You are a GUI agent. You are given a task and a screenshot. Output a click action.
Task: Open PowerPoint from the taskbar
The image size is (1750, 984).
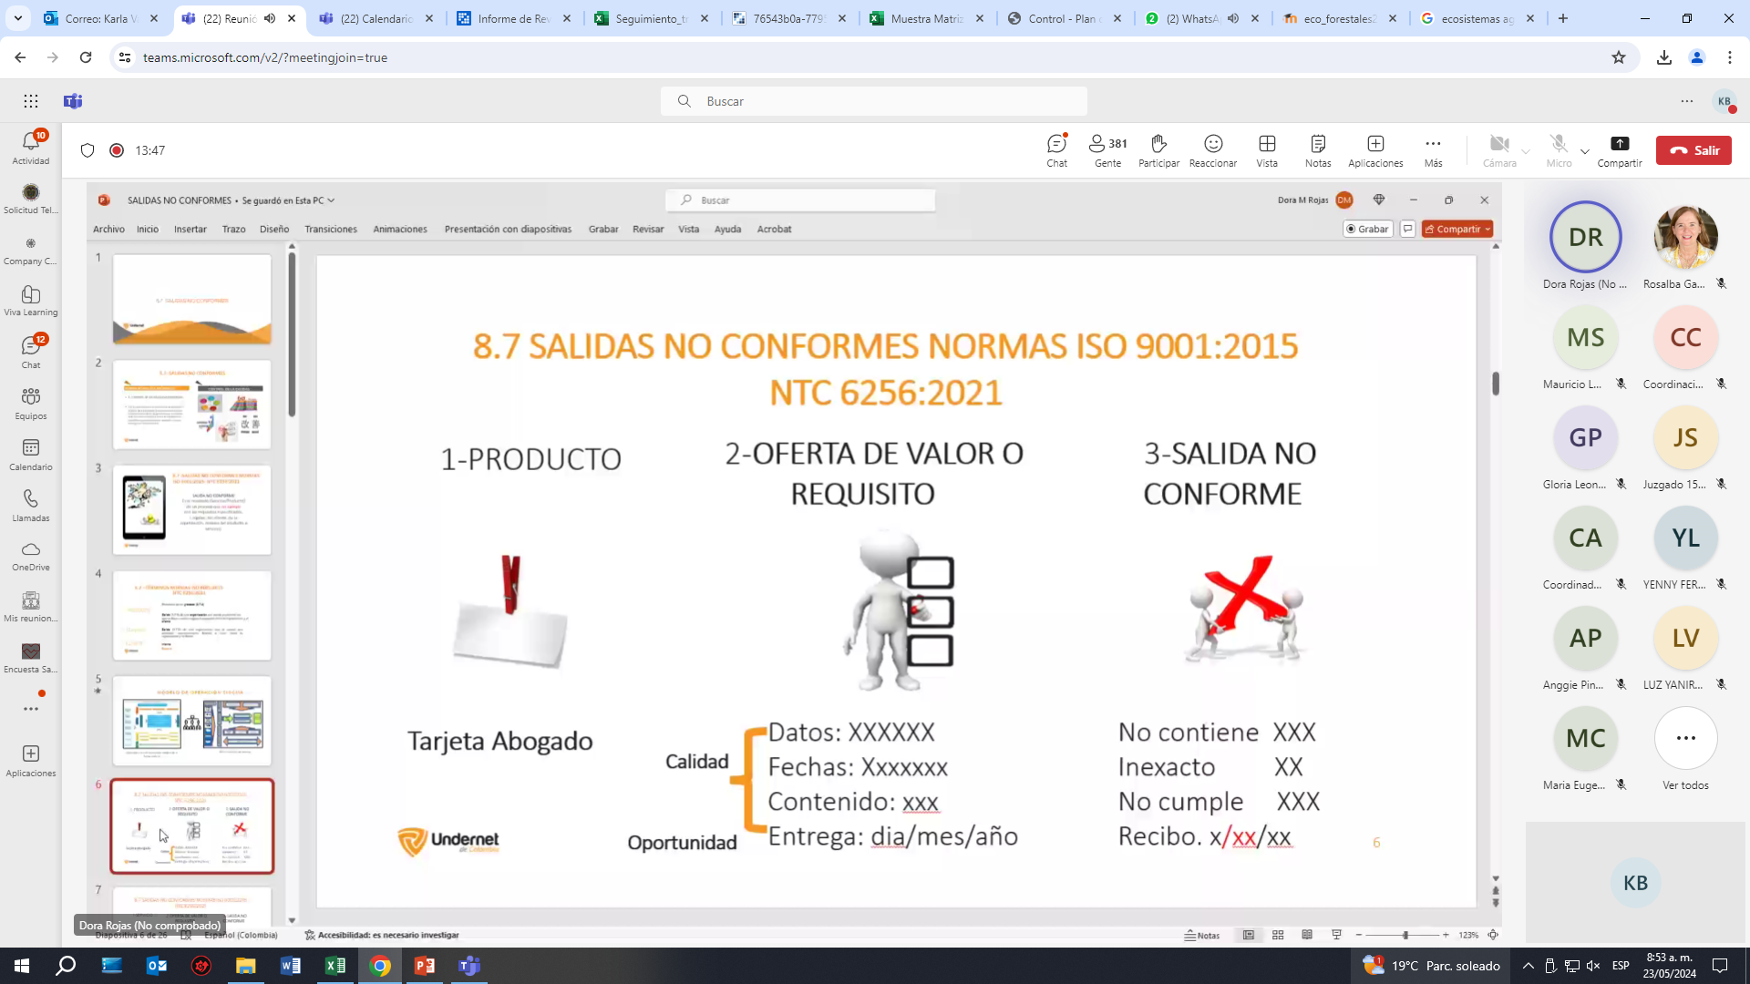[425, 966]
